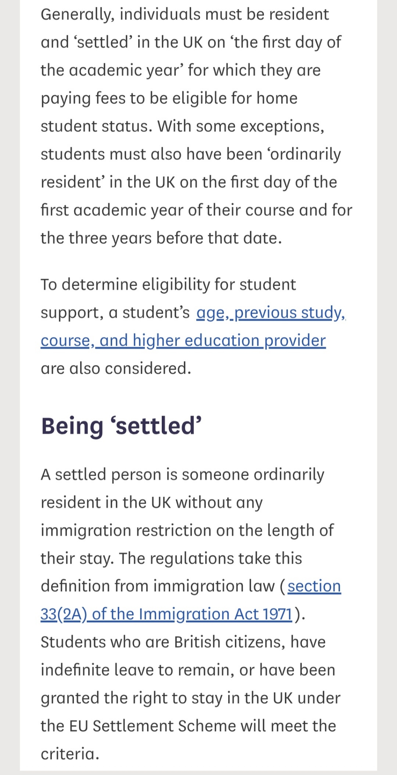Click the 'first academic year of their course' line
397x775 pixels.
pyautogui.click(x=197, y=210)
